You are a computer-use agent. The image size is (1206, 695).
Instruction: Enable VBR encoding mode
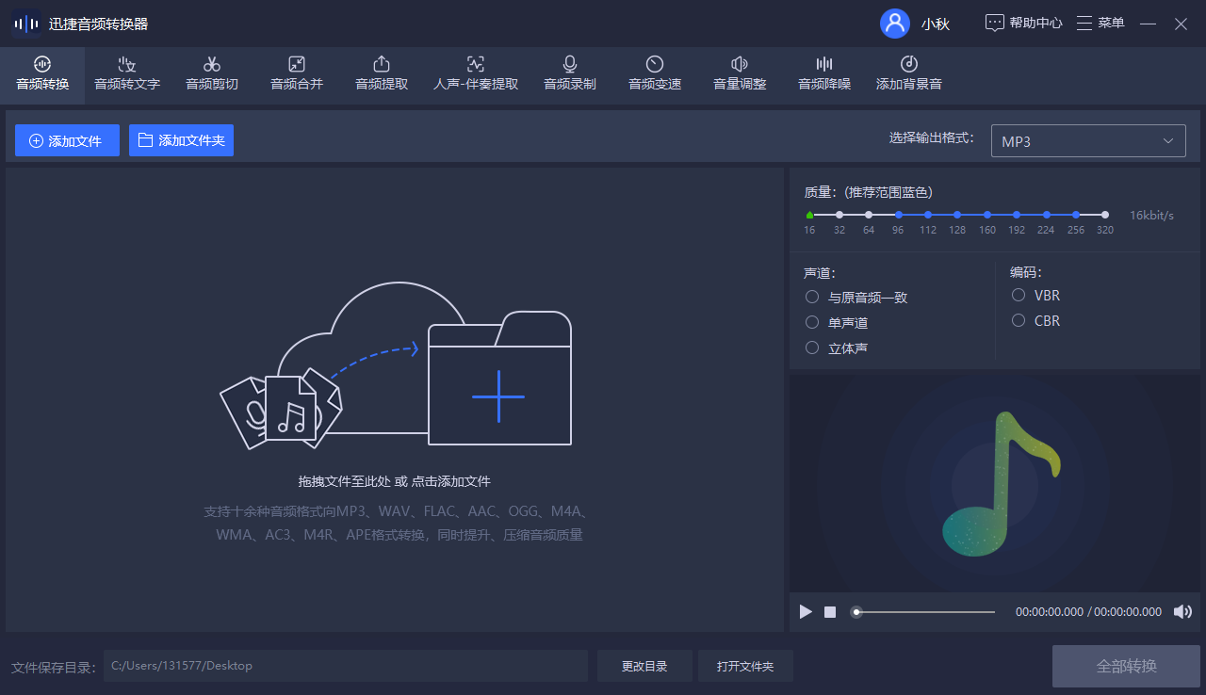(x=1019, y=295)
